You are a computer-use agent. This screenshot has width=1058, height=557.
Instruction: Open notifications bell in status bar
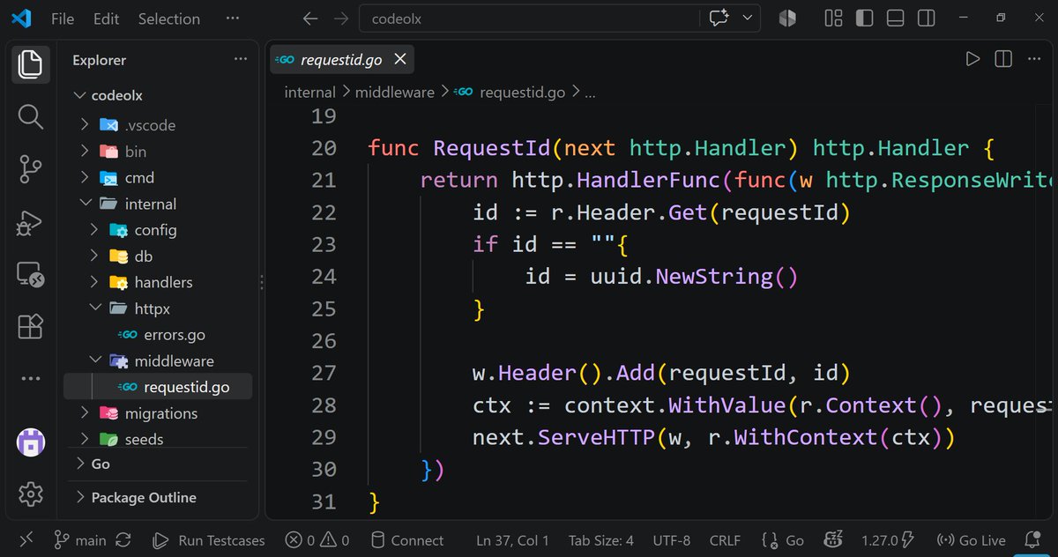(x=1033, y=539)
